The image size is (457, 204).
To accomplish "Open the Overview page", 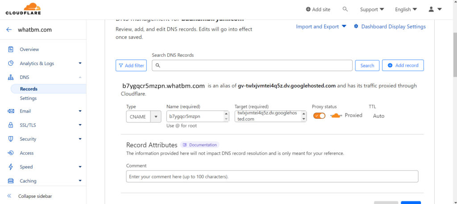I will click(x=29, y=49).
